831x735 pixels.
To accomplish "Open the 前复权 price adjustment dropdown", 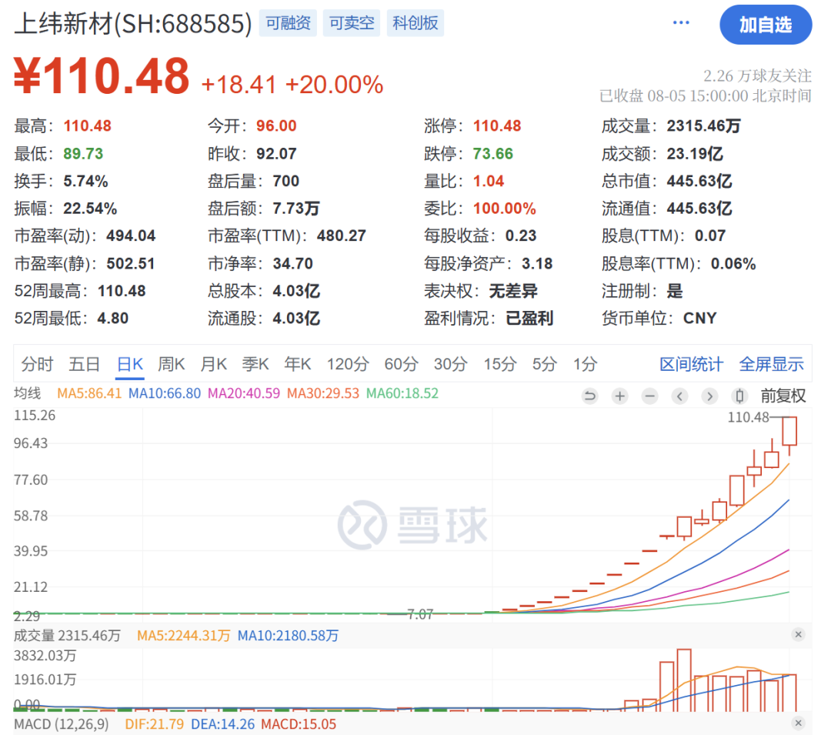I will pos(783,396).
